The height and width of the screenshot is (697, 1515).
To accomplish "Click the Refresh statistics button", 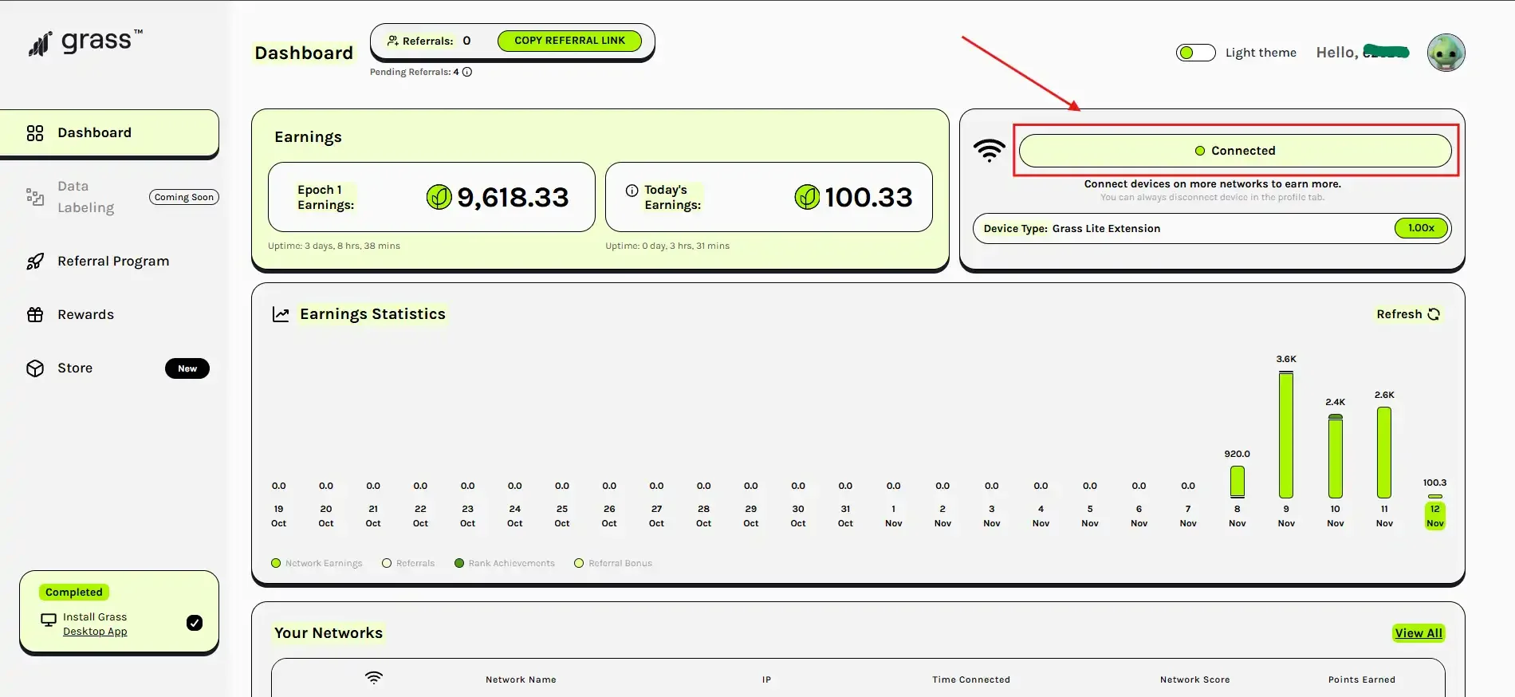I will [x=1408, y=314].
